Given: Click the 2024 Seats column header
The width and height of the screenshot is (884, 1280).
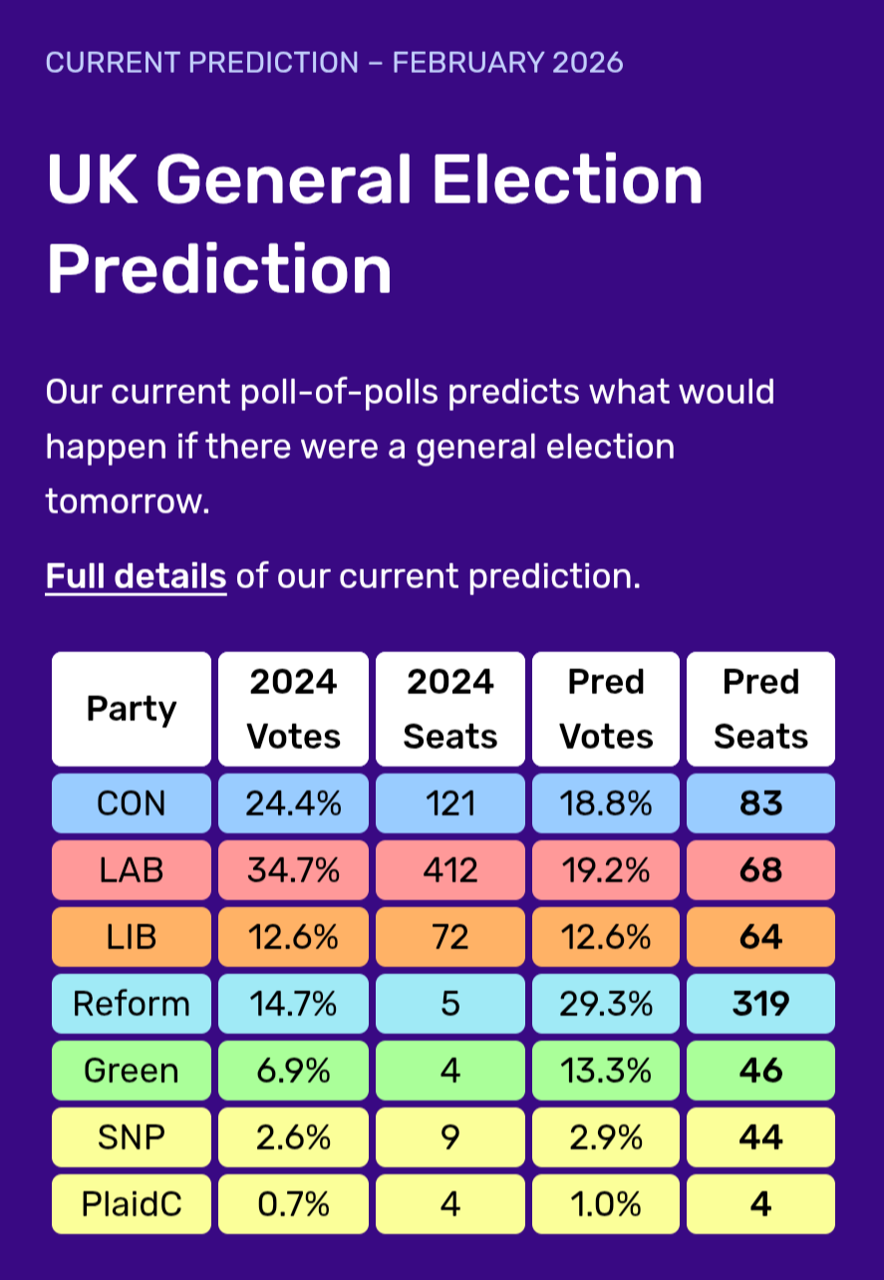Looking at the screenshot, I should (450, 709).
